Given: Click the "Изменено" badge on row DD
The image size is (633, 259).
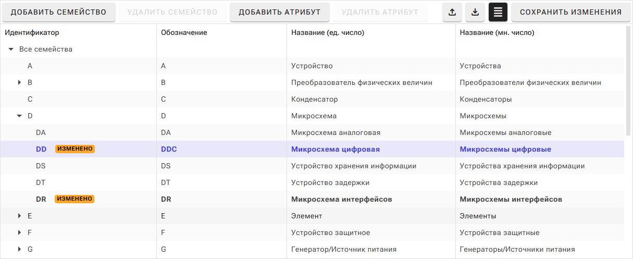Looking at the screenshot, I should (x=75, y=149).
